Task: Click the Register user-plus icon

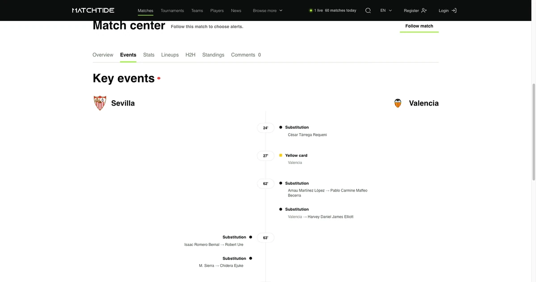Action: point(424,10)
